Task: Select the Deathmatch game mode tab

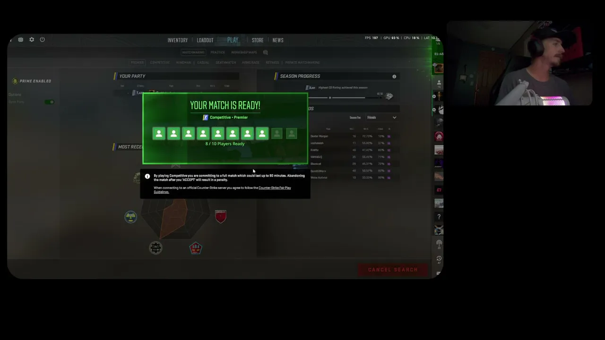Action: [226, 62]
